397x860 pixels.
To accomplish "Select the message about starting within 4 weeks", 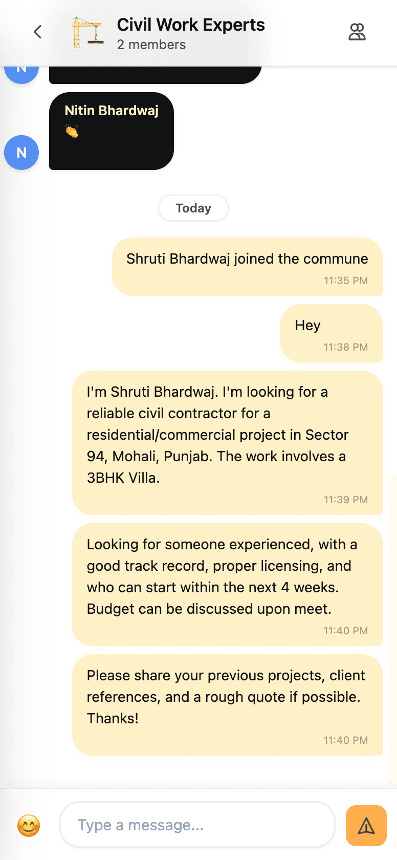I will click(227, 584).
